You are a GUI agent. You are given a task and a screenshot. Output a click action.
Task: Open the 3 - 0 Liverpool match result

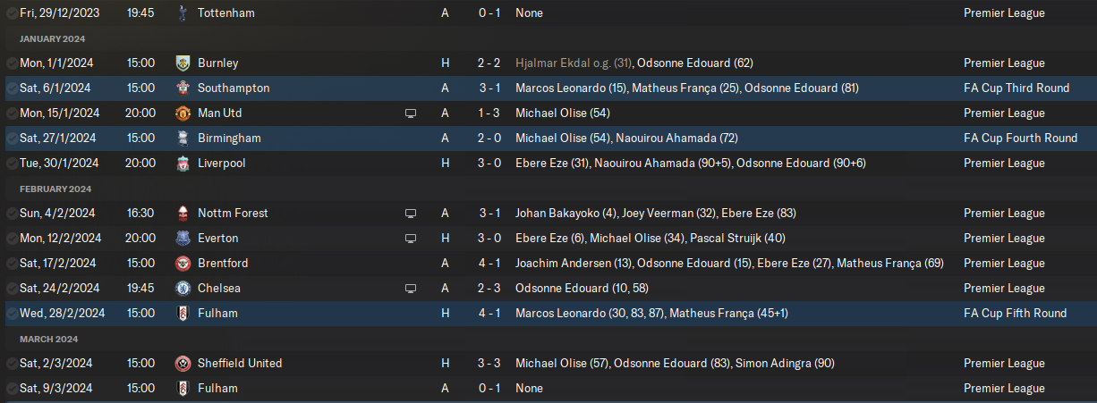click(489, 164)
